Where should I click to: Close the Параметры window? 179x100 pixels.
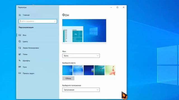(x=124, y=7)
